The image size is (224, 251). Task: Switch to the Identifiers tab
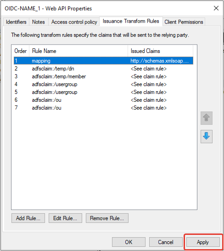[16, 22]
